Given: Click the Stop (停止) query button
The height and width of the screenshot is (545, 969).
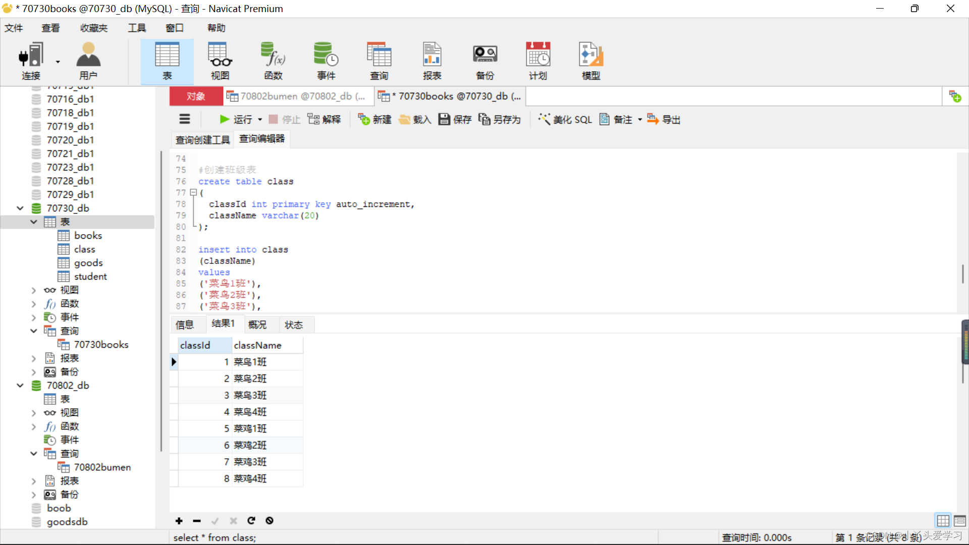Looking at the screenshot, I should [x=285, y=120].
